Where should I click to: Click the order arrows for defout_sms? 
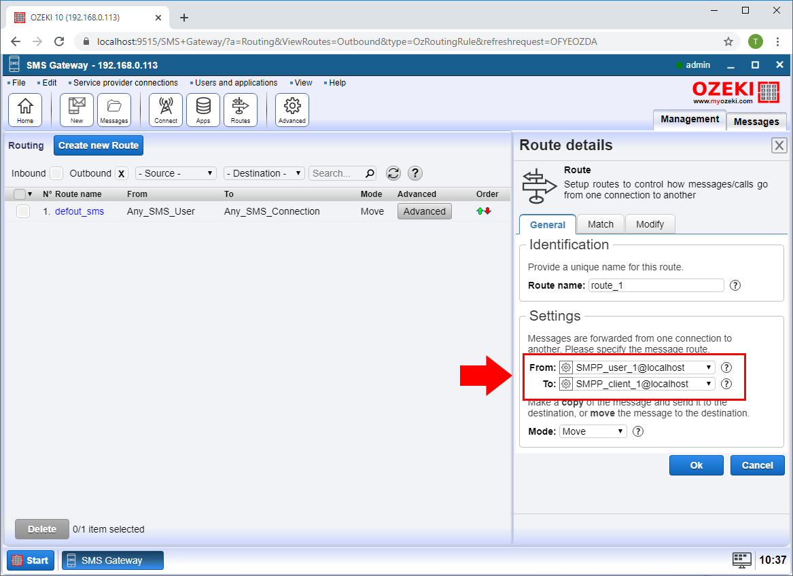coord(484,211)
